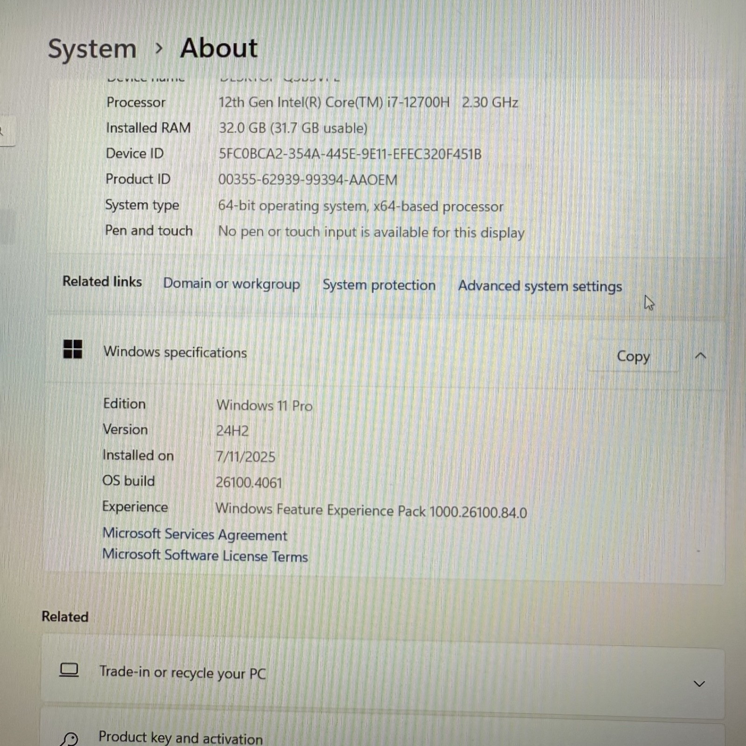
Task: Open the Domain or workgroup link
Action: pyautogui.click(x=231, y=284)
